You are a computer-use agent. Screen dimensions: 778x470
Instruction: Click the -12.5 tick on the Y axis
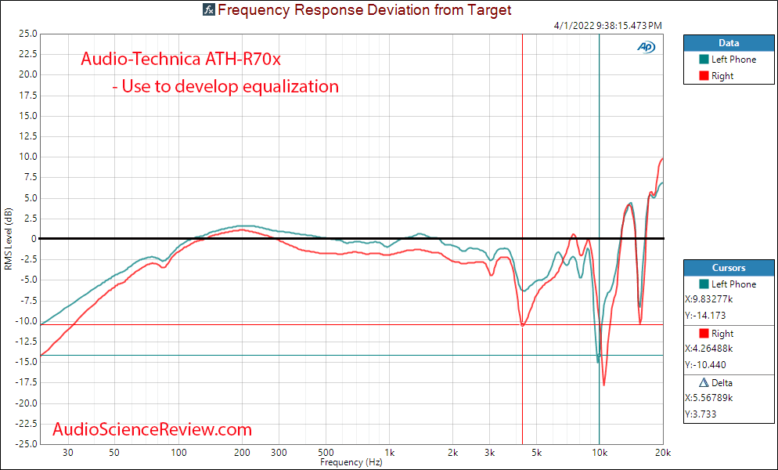[27, 342]
